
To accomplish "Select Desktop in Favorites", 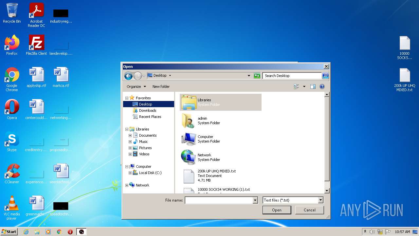I will tap(149, 104).
